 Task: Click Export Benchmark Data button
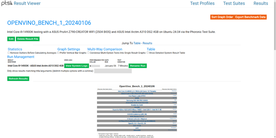click(x=250, y=17)
